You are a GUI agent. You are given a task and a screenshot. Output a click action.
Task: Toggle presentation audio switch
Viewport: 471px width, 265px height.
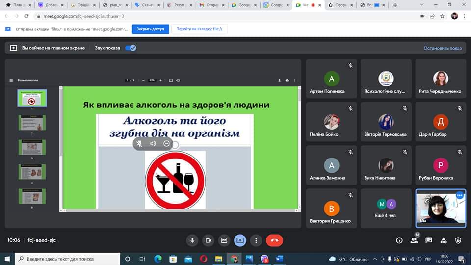[131, 48]
